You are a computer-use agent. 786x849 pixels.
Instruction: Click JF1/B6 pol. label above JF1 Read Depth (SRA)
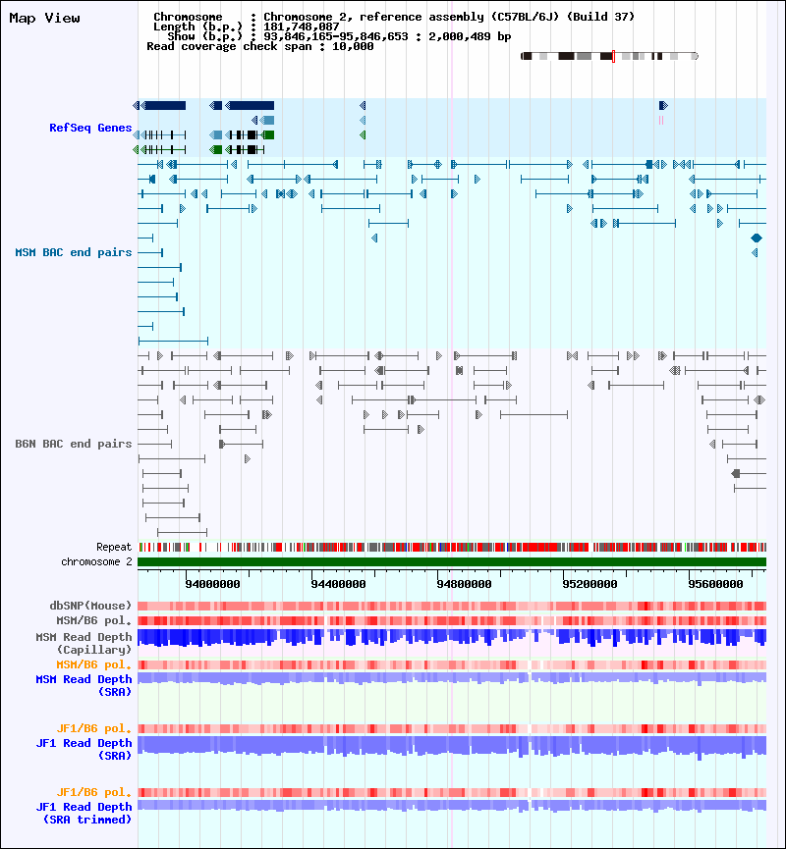[x=94, y=728]
